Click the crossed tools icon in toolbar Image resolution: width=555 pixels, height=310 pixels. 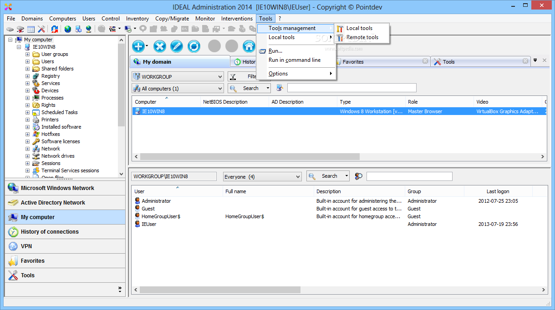coord(41,29)
